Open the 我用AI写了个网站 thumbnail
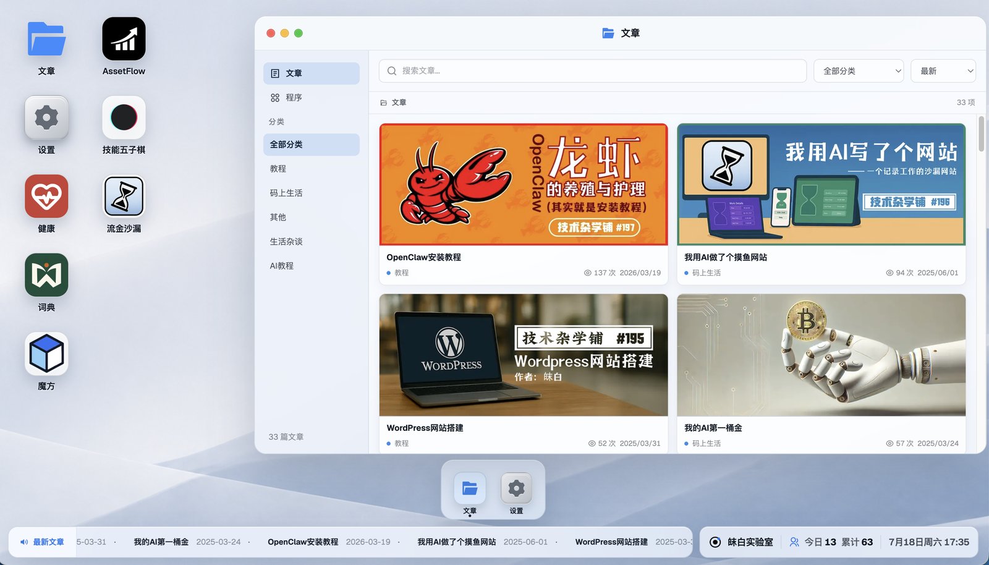This screenshot has width=989, height=565. (821, 184)
